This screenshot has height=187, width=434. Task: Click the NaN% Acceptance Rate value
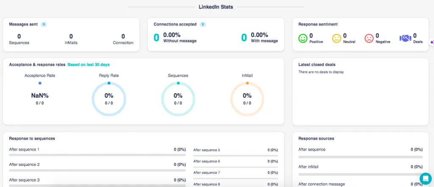tap(40, 96)
